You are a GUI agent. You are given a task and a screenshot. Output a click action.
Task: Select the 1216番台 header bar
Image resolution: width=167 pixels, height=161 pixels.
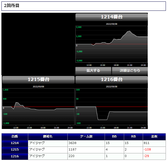[x=111, y=80]
